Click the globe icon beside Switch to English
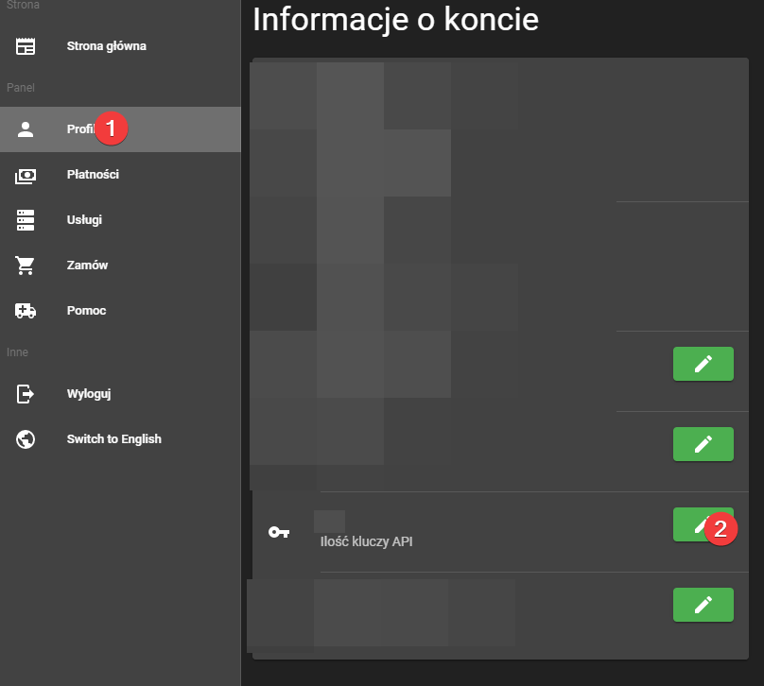Image resolution: width=764 pixels, height=686 pixels. [26, 439]
